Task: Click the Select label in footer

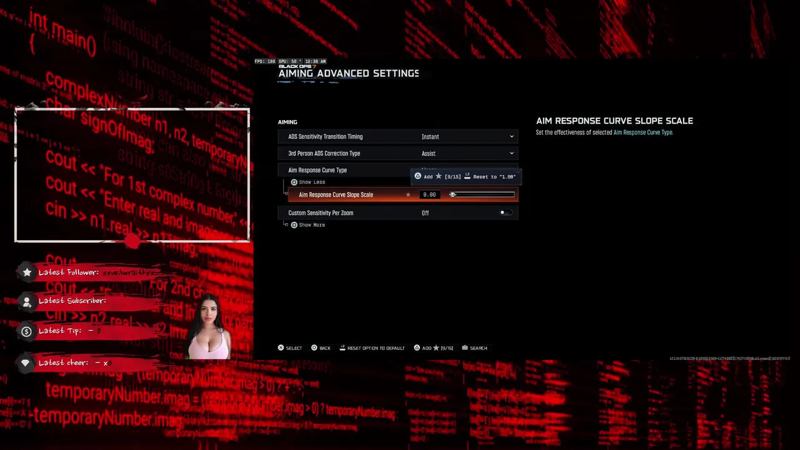Action: pos(294,348)
